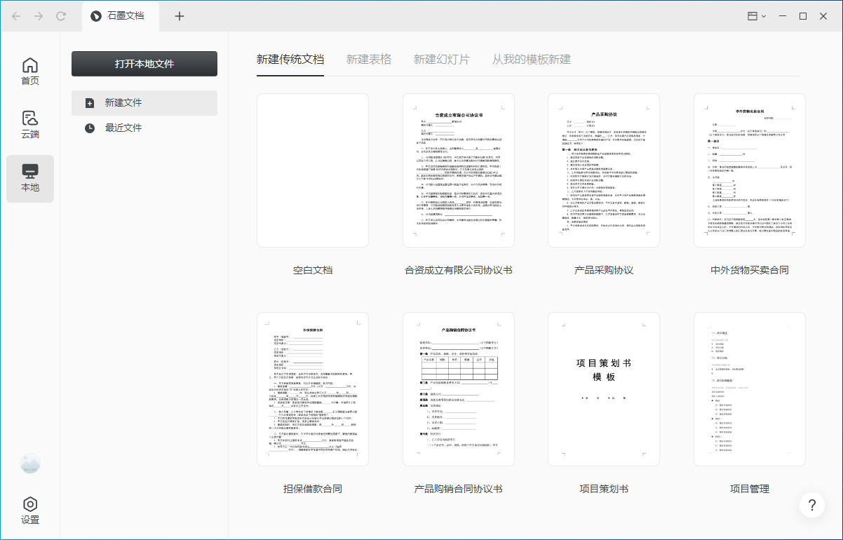Select the 本地 local icon
This screenshot has height=540, width=843.
pos(30,179)
